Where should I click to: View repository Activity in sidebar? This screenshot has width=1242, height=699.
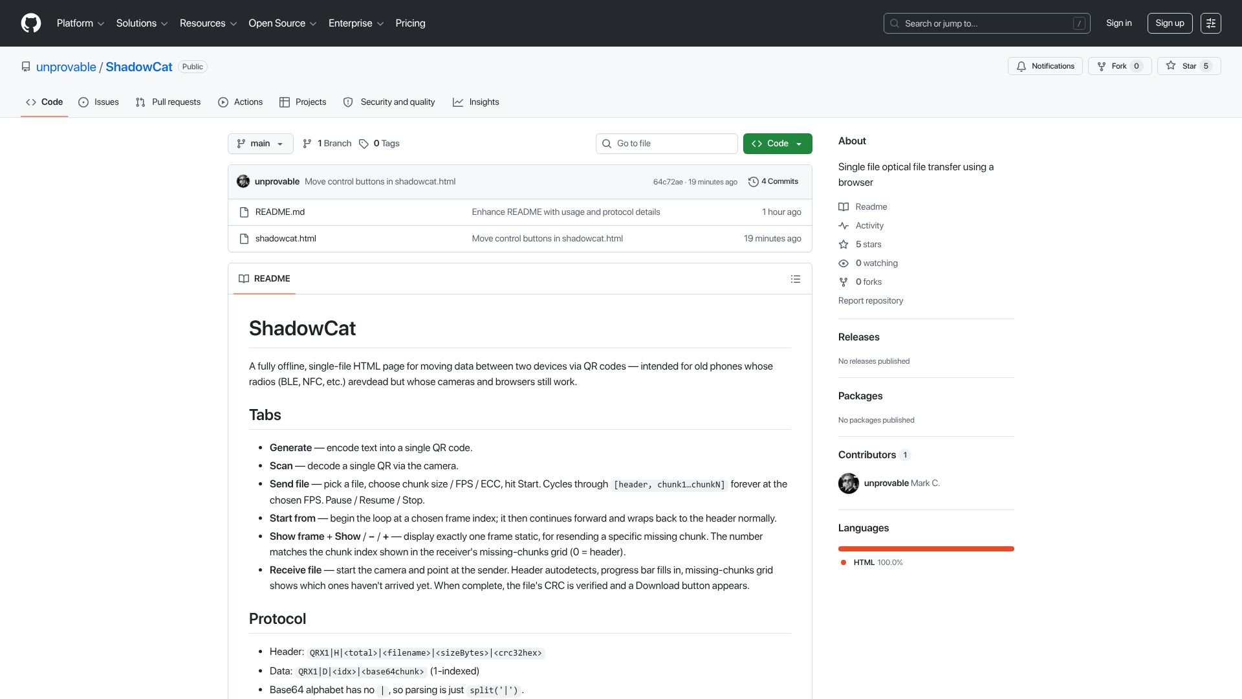861,226
